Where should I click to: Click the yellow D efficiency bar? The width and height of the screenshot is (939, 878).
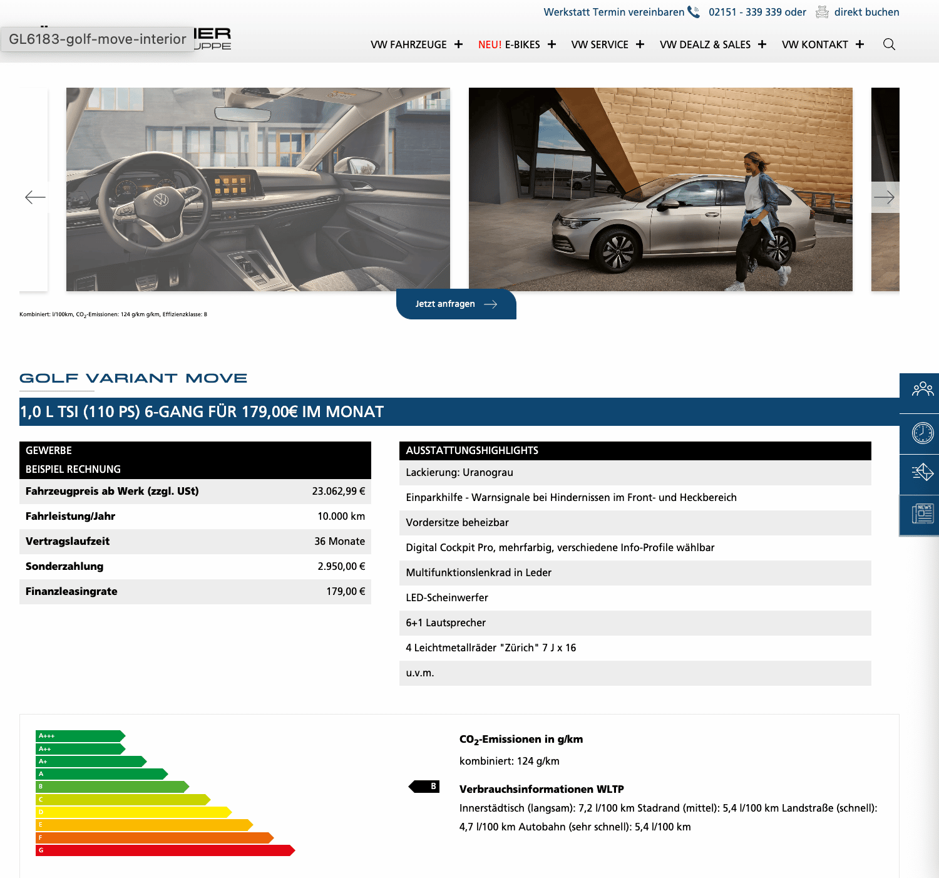tap(133, 812)
